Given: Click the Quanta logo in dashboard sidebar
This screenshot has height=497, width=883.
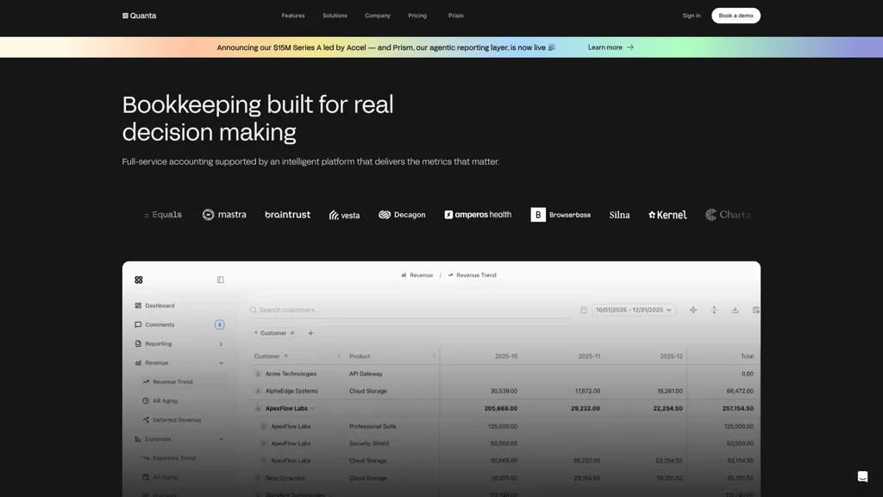Looking at the screenshot, I should point(139,280).
